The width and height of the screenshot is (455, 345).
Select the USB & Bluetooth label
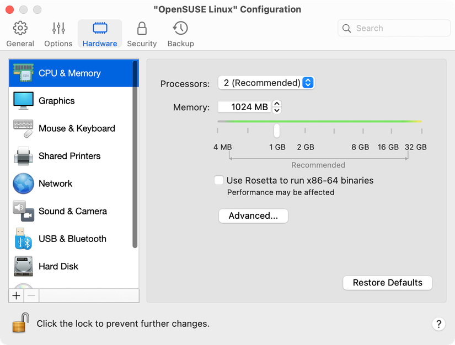pyautogui.click(x=73, y=239)
